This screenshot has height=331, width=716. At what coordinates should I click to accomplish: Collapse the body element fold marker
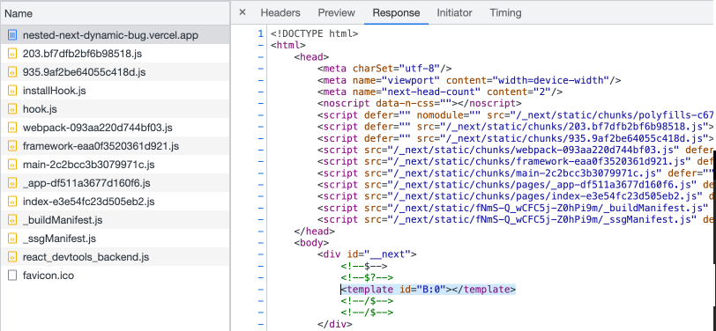point(261,243)
